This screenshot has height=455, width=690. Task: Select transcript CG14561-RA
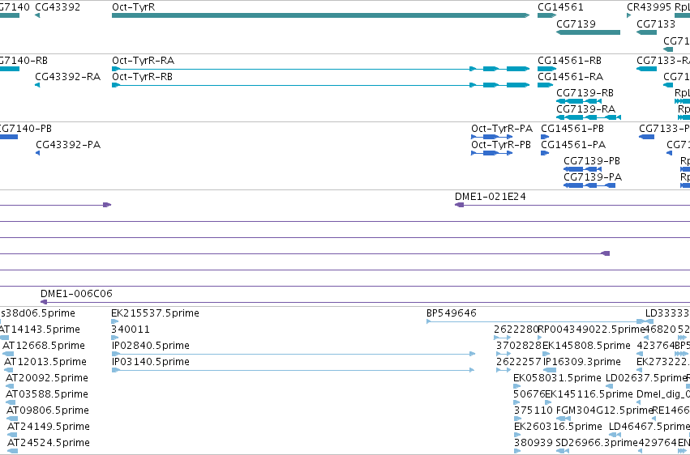click(545, 85)
